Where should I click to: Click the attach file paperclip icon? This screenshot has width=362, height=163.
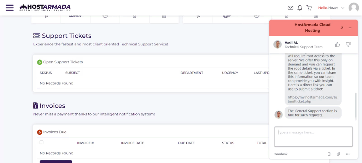pos(338,154)
